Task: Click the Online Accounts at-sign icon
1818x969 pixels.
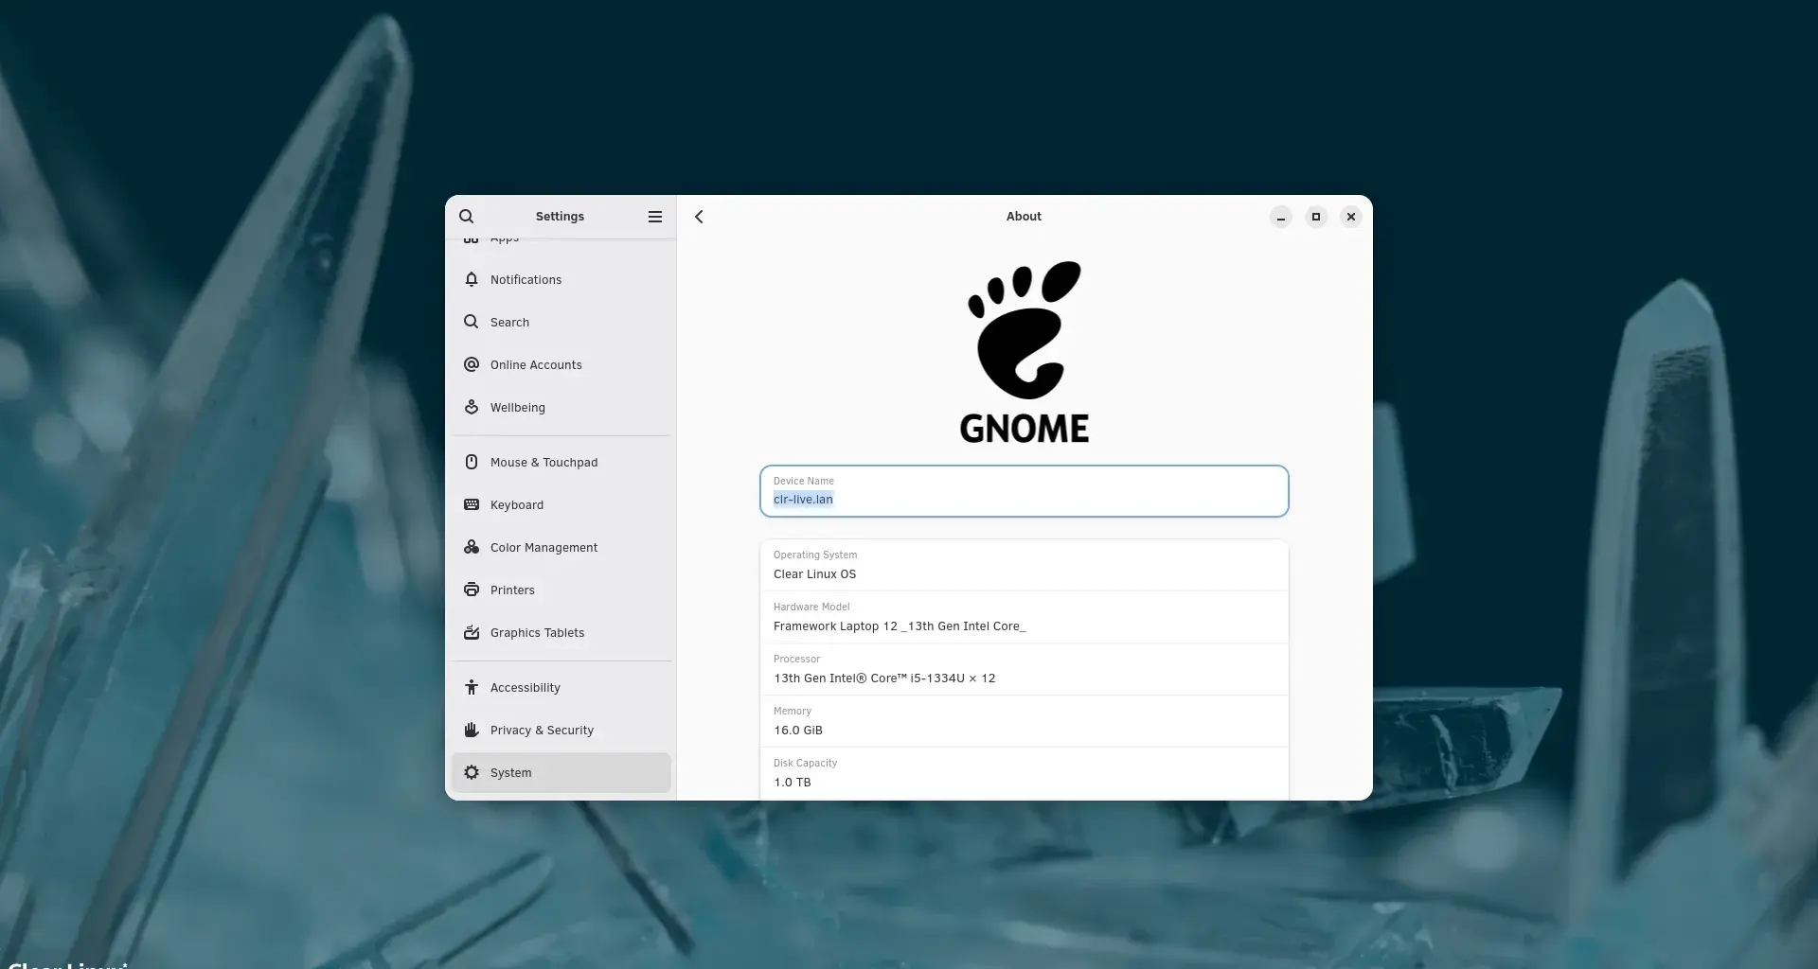Action: pos(472,364)
